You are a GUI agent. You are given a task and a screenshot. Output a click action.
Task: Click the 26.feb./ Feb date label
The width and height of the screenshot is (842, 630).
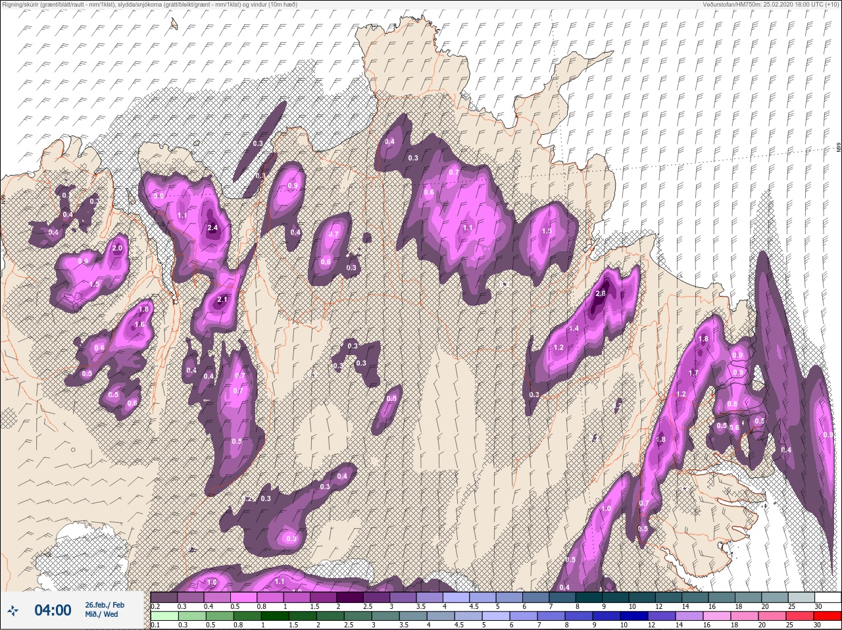[105, 605]
